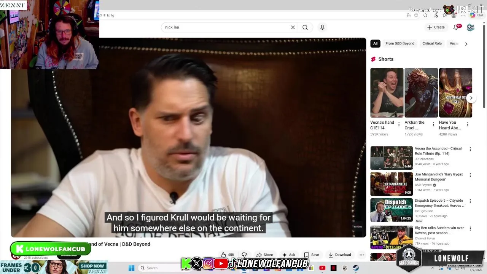The image size is (487, 274).
Task: Show hidden system tray icons
Action: pos(433,268)
